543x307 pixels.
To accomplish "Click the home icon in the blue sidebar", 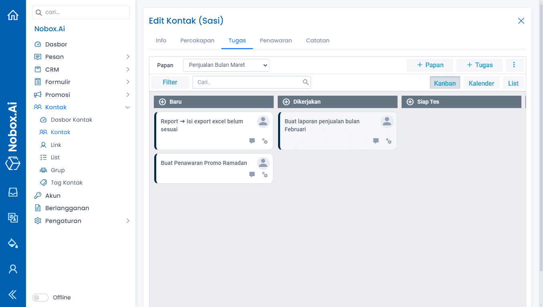I will click(13, 15).
